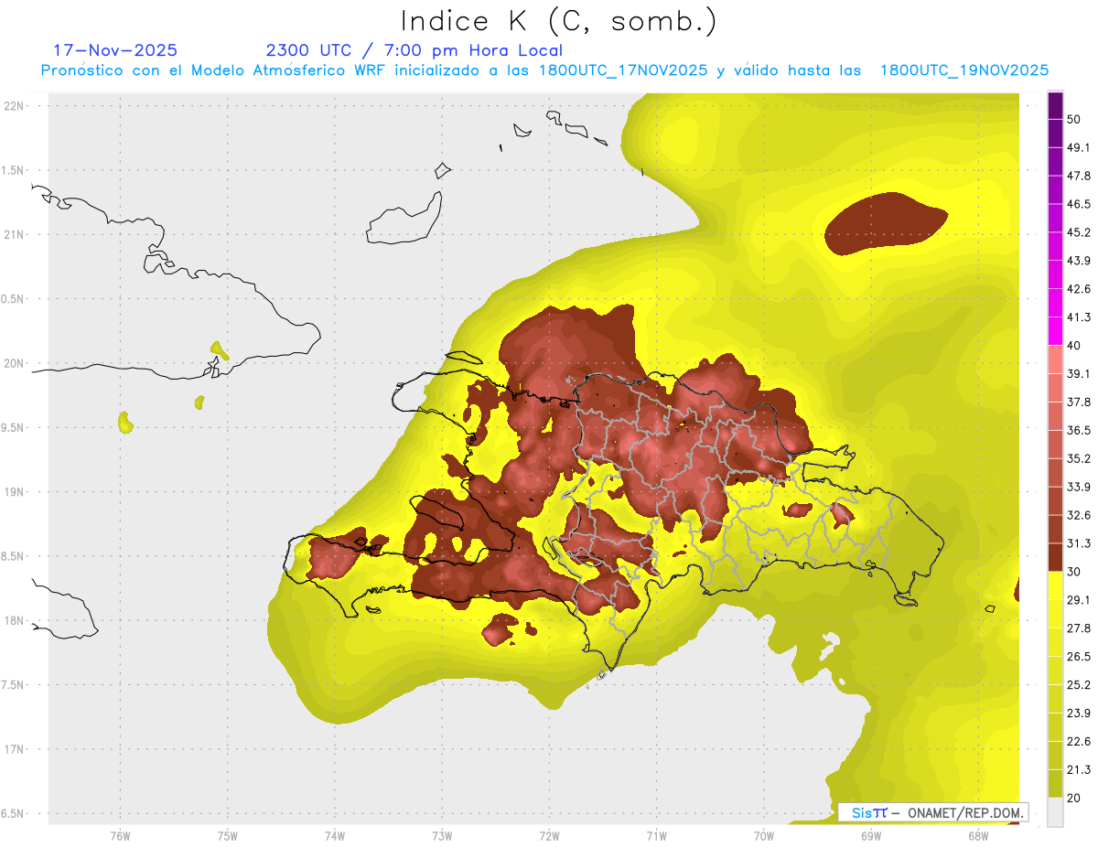The height and width of the screenshot is (848, 1098).
Task: Click the isolated brown oval over the ocean near 21N
Action: point(886,224)
